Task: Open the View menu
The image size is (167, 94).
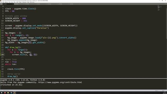Action: [12, 2]
